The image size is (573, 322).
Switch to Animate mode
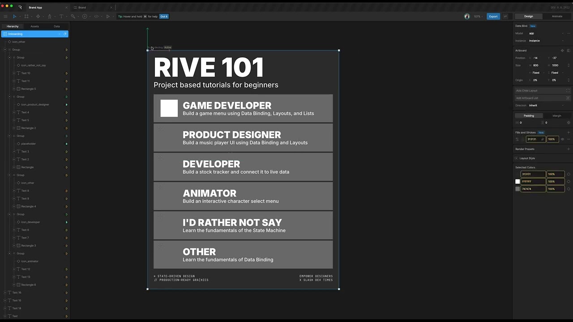click(x=557, y=17)
